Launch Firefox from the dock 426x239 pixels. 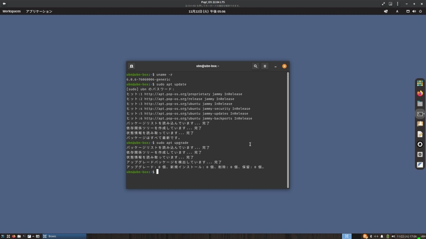click(420, 93)
